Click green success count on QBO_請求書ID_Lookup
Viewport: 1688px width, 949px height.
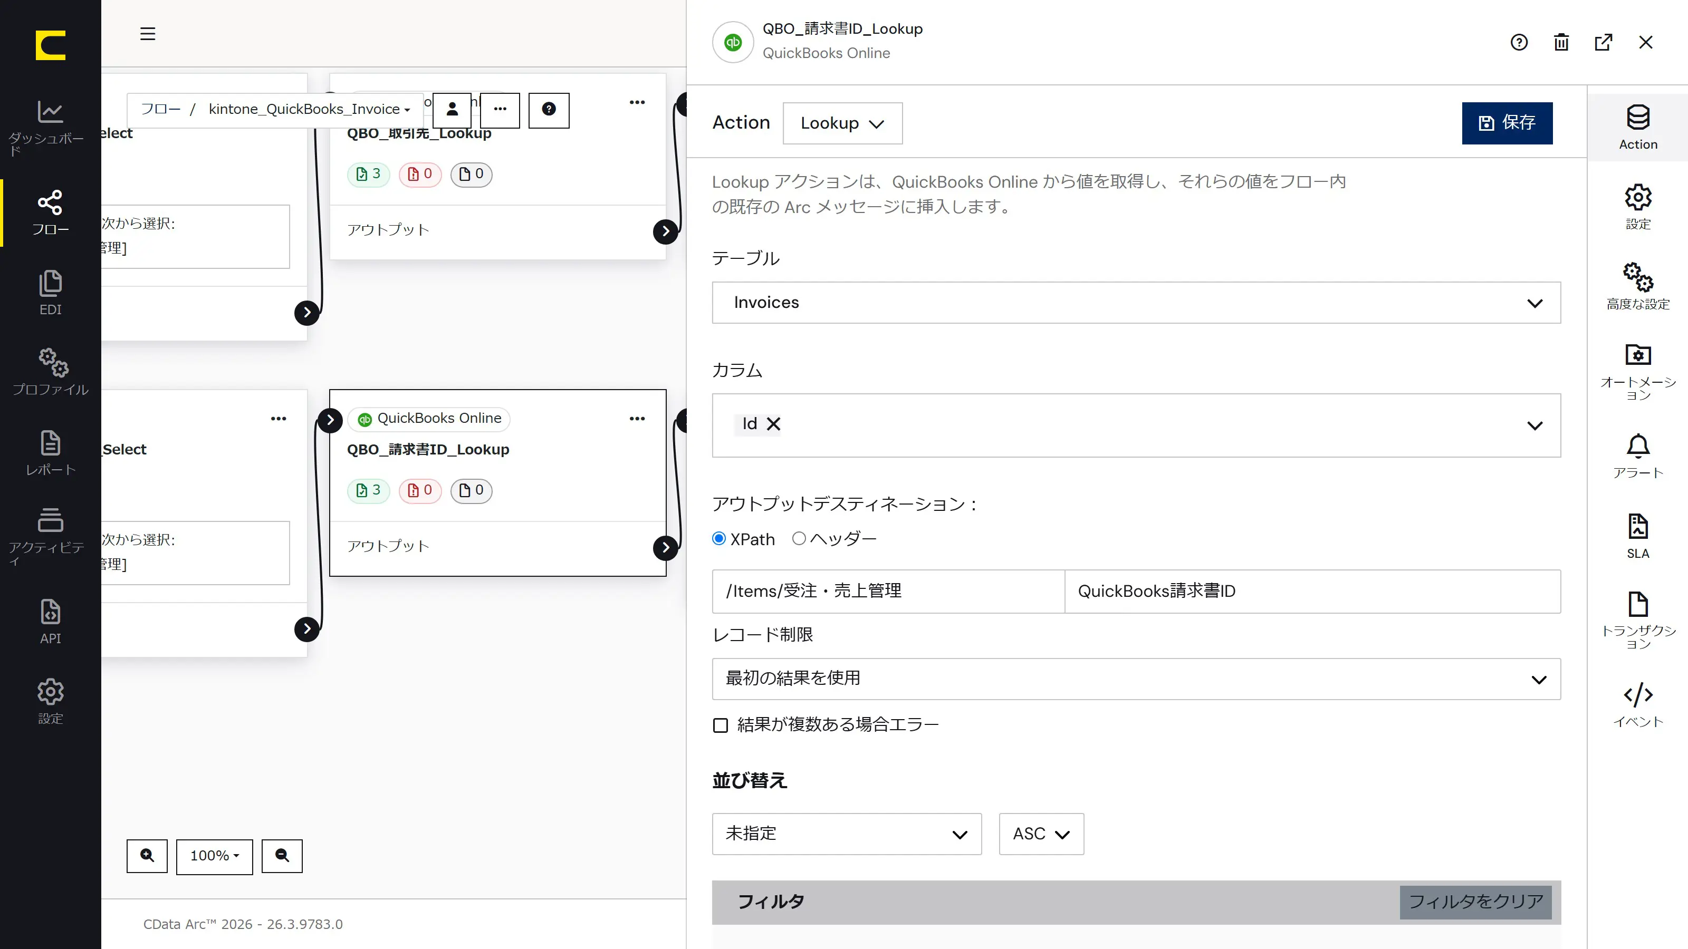coord(368,490)
